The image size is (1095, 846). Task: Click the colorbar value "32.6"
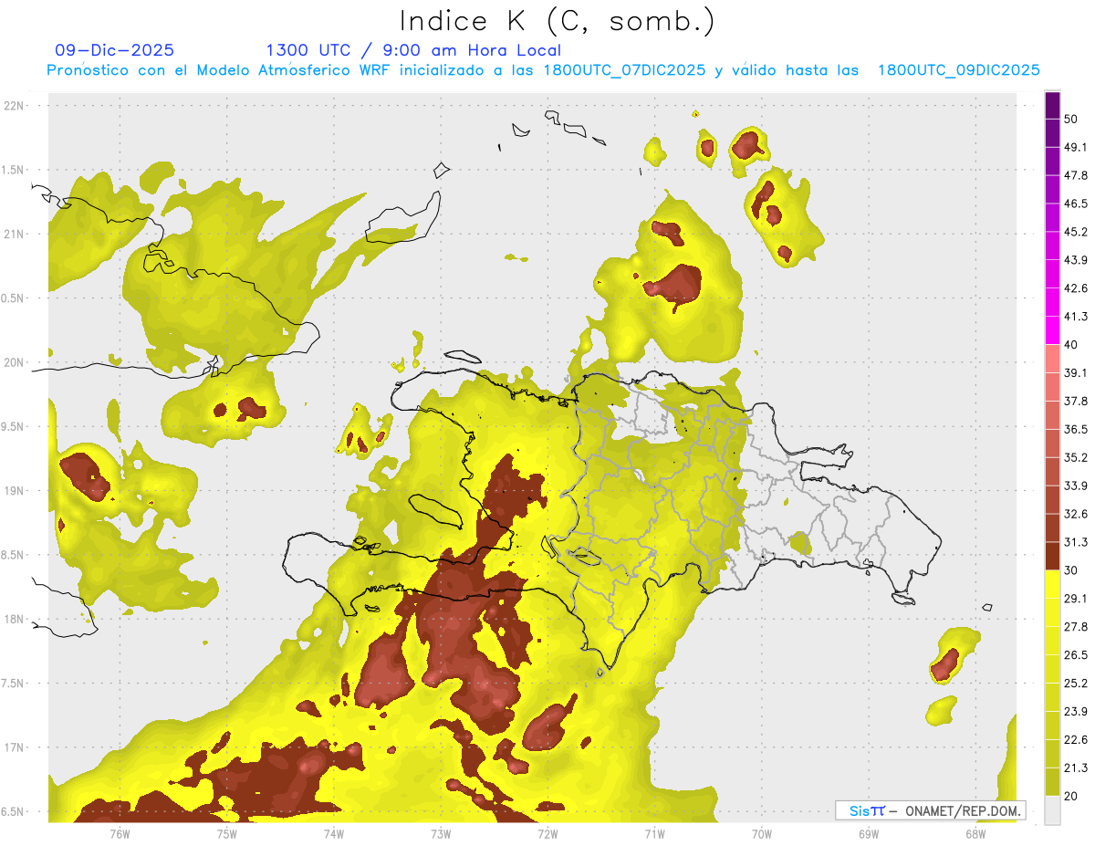pyautogui.click(x=1076, y=514)
